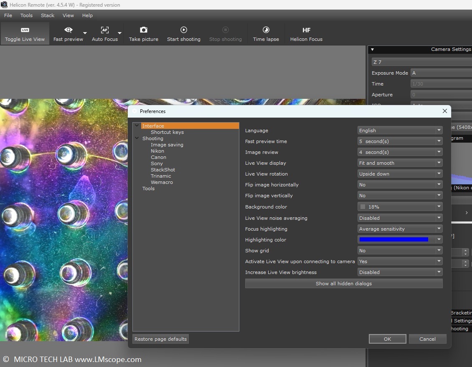Click the Restore page defaults button
The height and width of the screenshot is (367, 472).
160,339
